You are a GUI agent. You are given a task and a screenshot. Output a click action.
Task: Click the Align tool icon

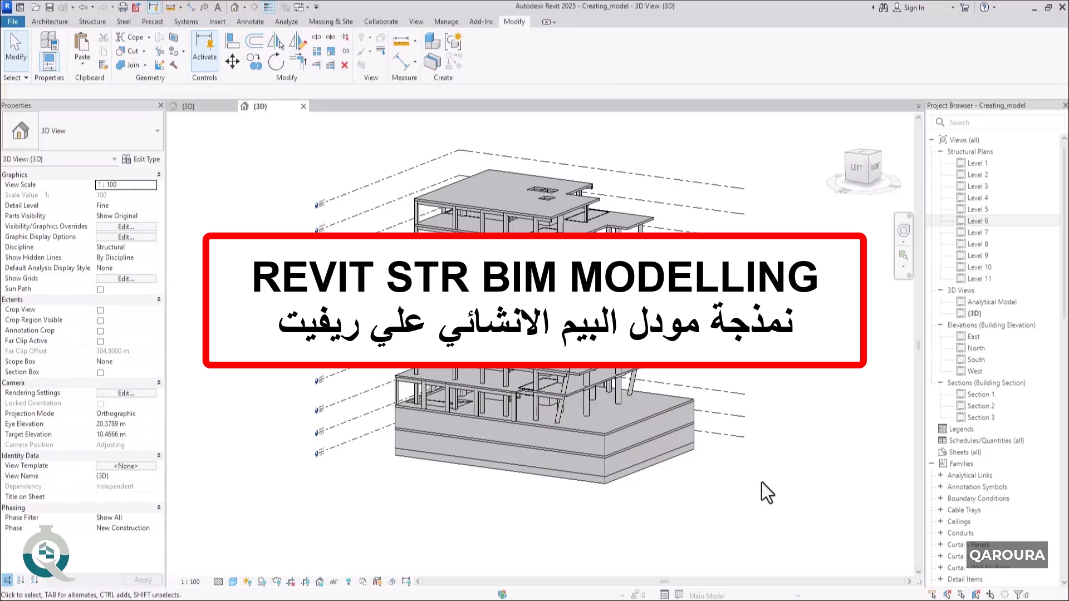click(232, 41)
